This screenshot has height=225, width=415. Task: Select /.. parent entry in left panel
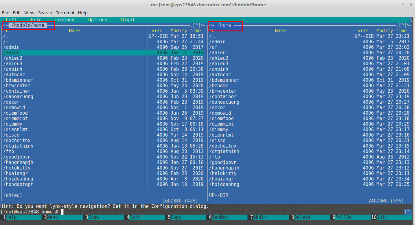tap(104, 36)
